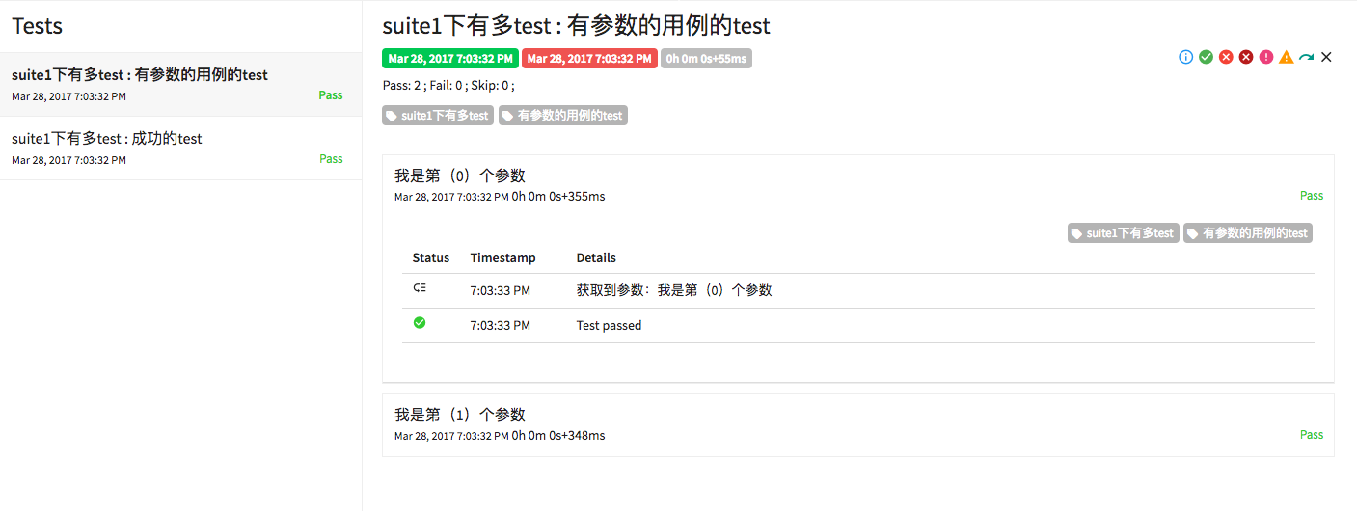
Task: Click the 有参数的用例的test tag below the pass counts
Action: pyautogui.click(x=562, y=116)
